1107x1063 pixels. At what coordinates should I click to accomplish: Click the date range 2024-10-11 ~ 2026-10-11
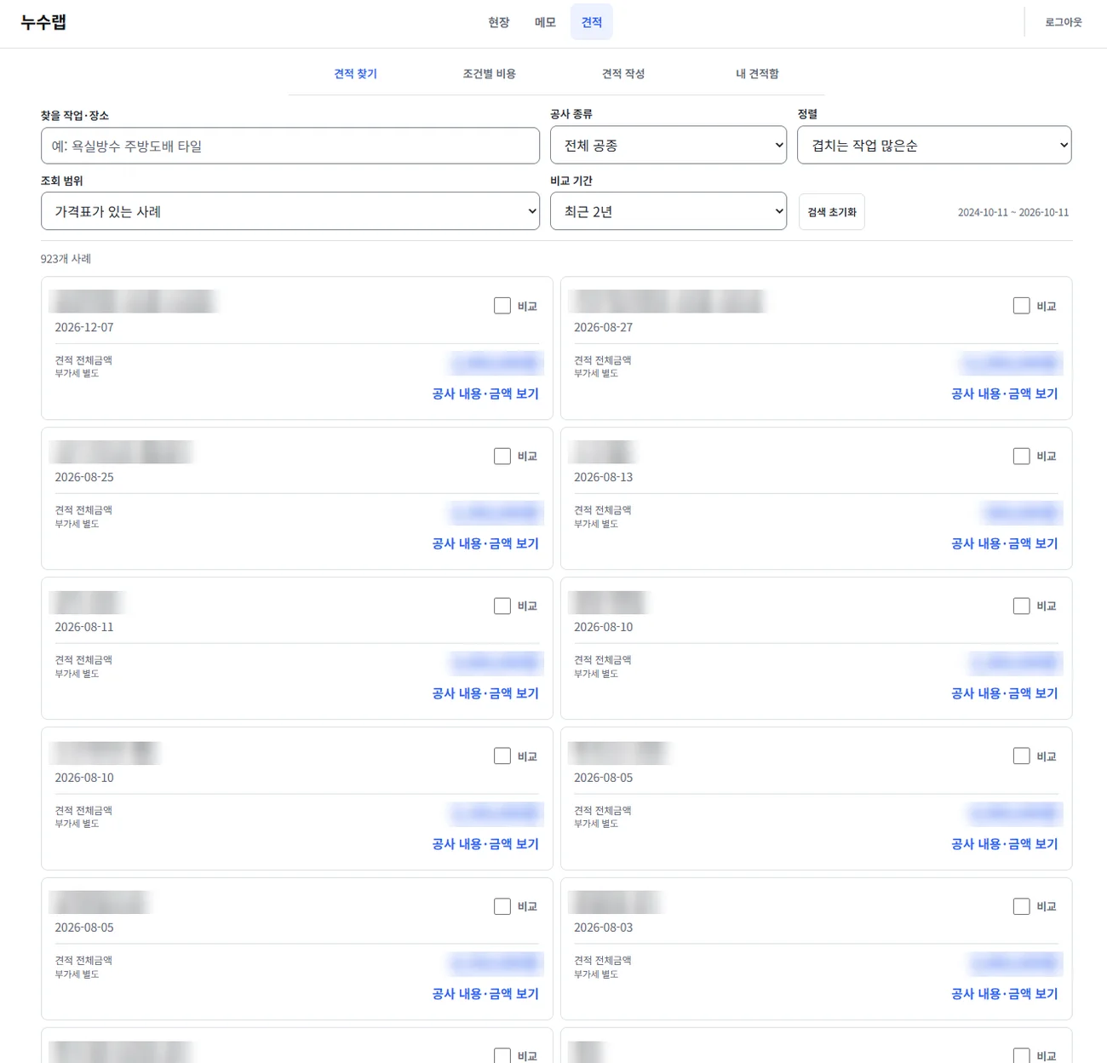(x=1013, y=213)
